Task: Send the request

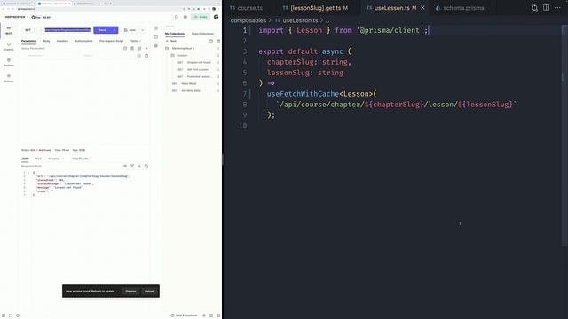Action: click(103, 30)
